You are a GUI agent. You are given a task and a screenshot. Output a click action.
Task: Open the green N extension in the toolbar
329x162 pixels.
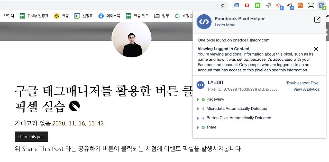click(x=258, y=5)
